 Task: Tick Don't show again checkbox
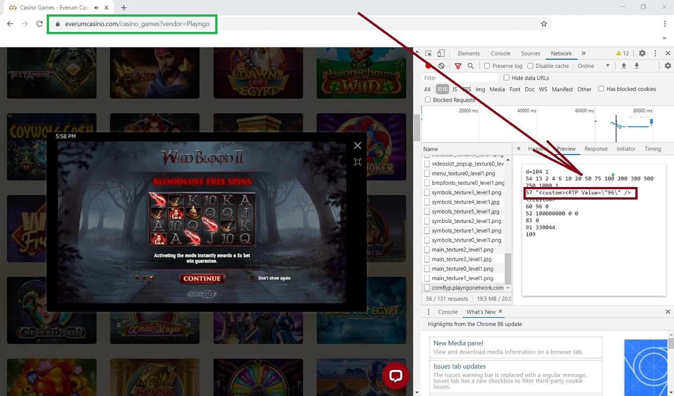tap(252, 278)
